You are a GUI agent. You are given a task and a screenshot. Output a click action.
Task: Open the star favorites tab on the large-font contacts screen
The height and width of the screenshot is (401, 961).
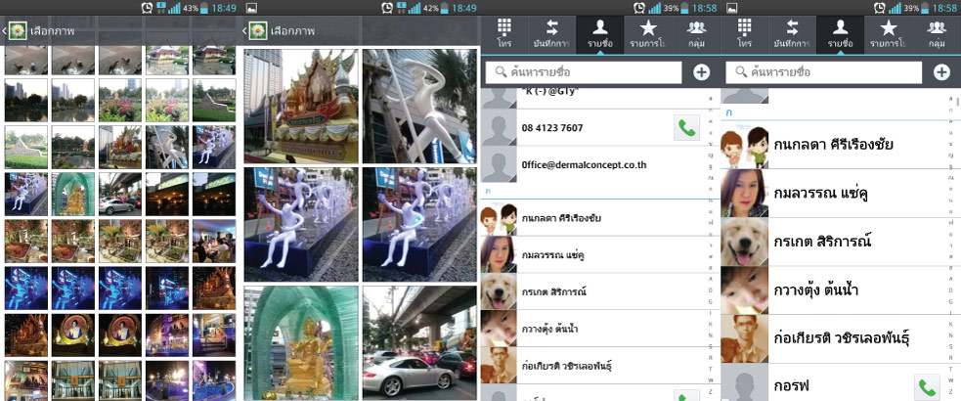[x=889, y=32]
